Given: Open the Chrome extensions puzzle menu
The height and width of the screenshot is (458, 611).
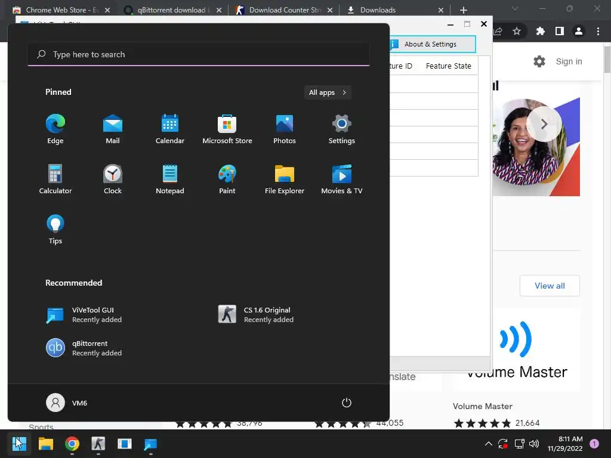Looking at the screenshot, I should pos(541,31).
